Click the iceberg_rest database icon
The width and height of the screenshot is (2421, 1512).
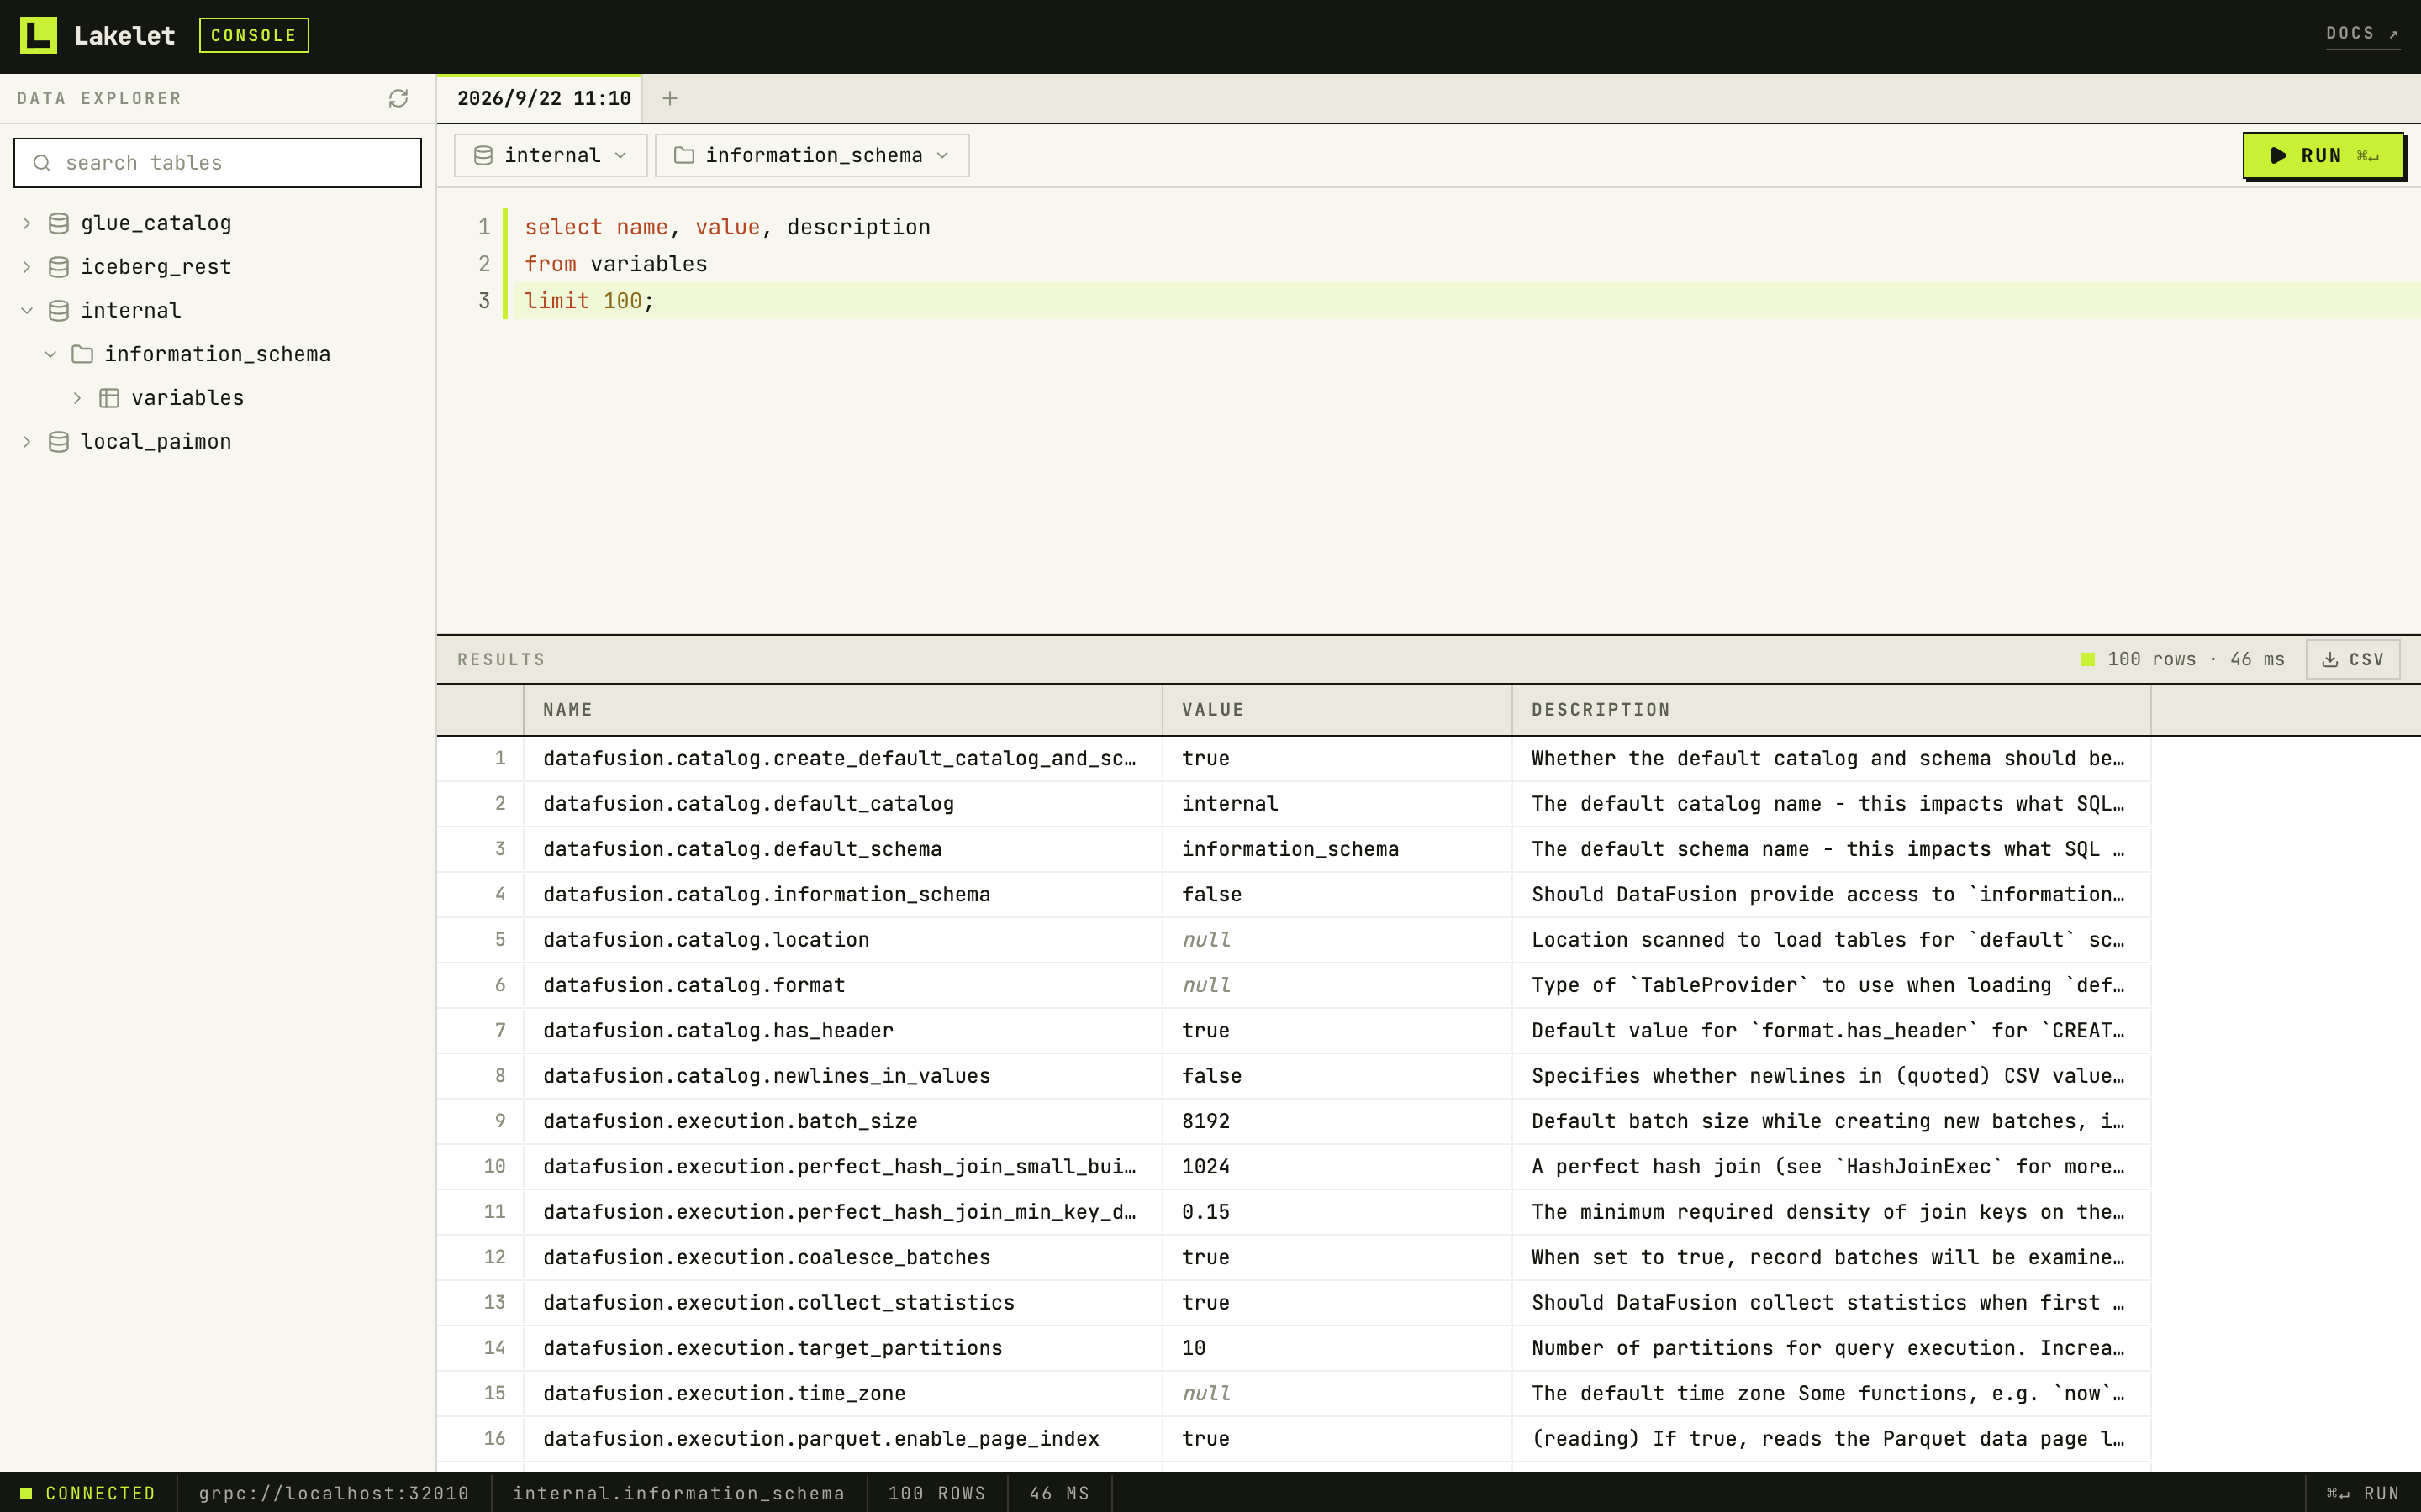click(59, 267)
